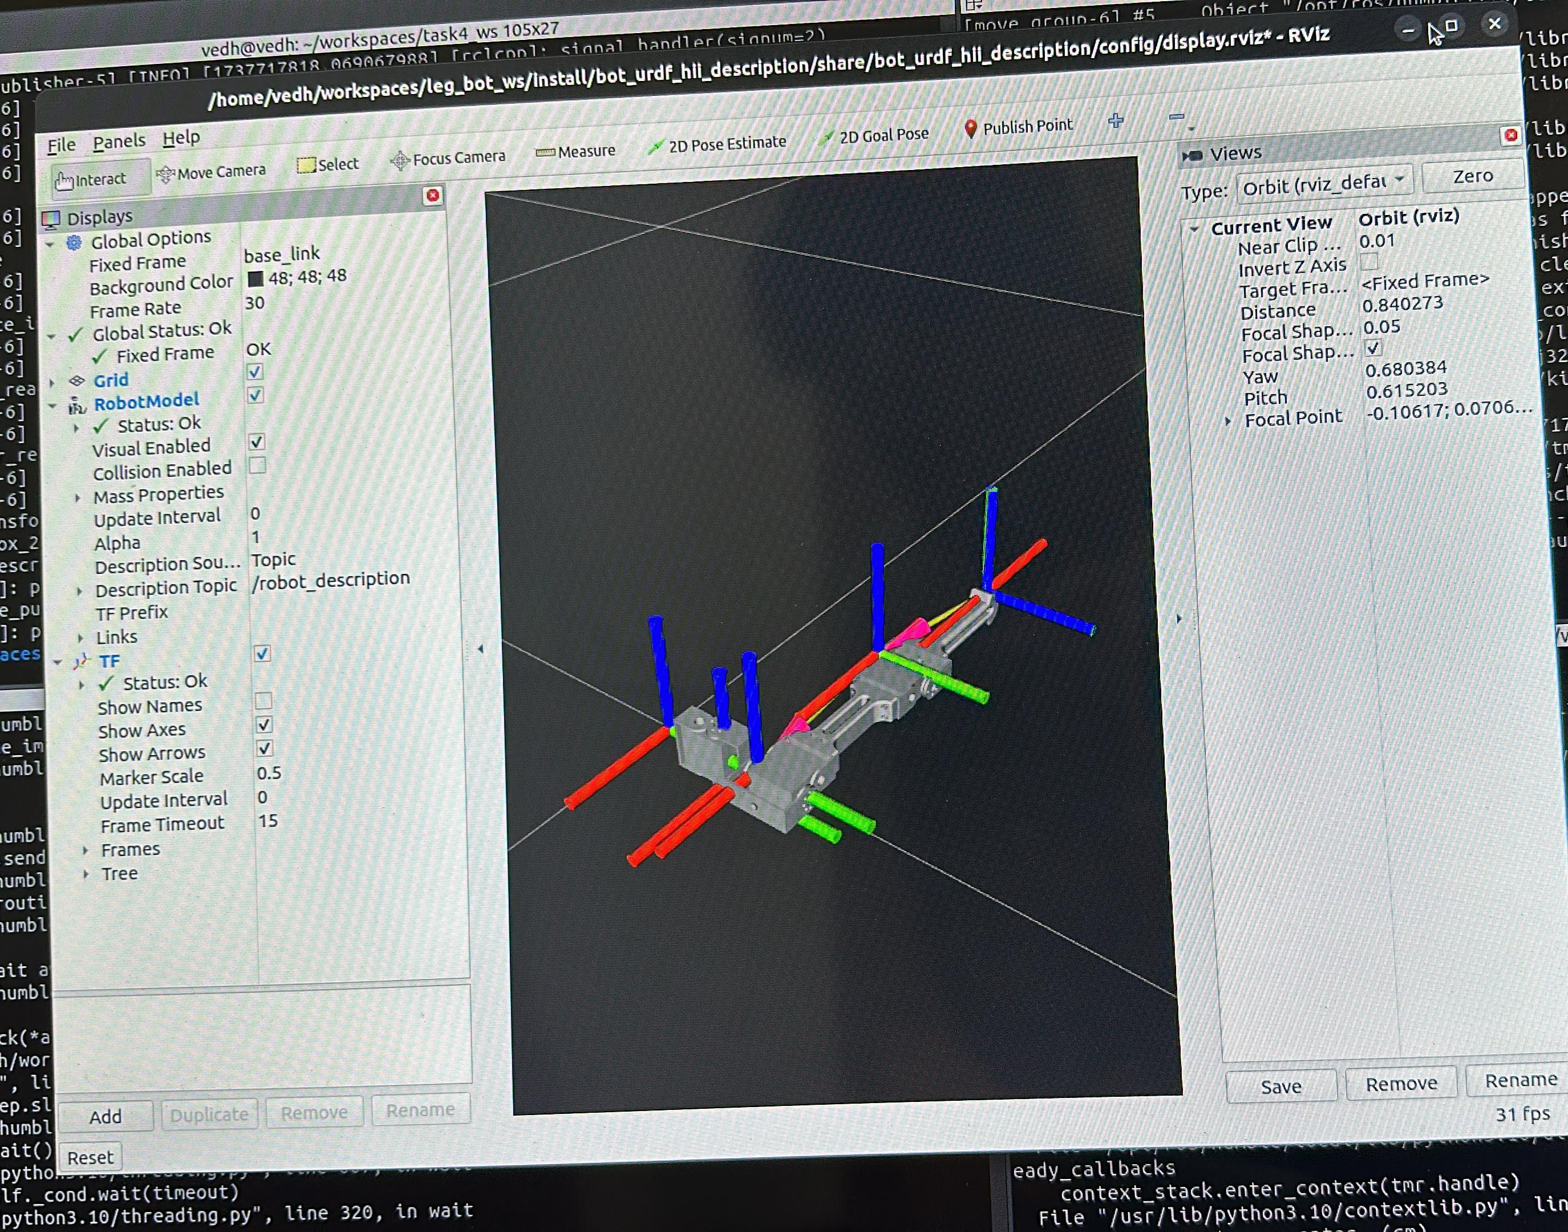The width and height of the screenshot is (1568, 1232).
Task: Collapse the Current View node
Action: [1194, 229]
